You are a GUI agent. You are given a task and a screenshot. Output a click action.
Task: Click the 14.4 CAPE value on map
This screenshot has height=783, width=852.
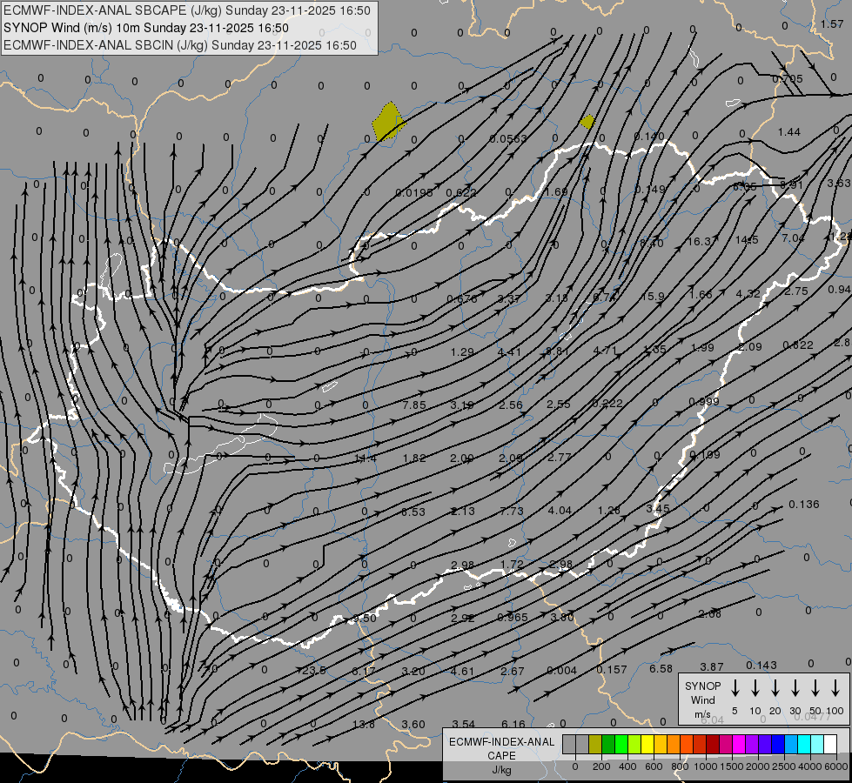[366, 458]
